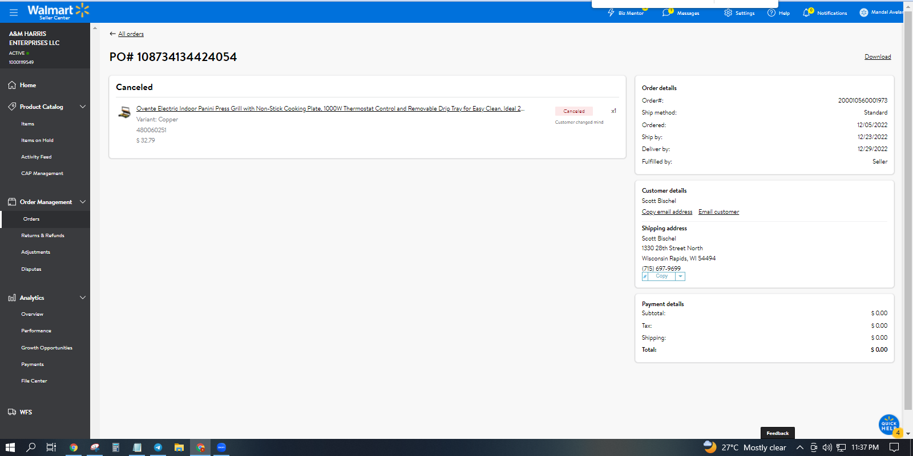
Task: Click the Home house icon in sidebar
Action: point(12,85)
